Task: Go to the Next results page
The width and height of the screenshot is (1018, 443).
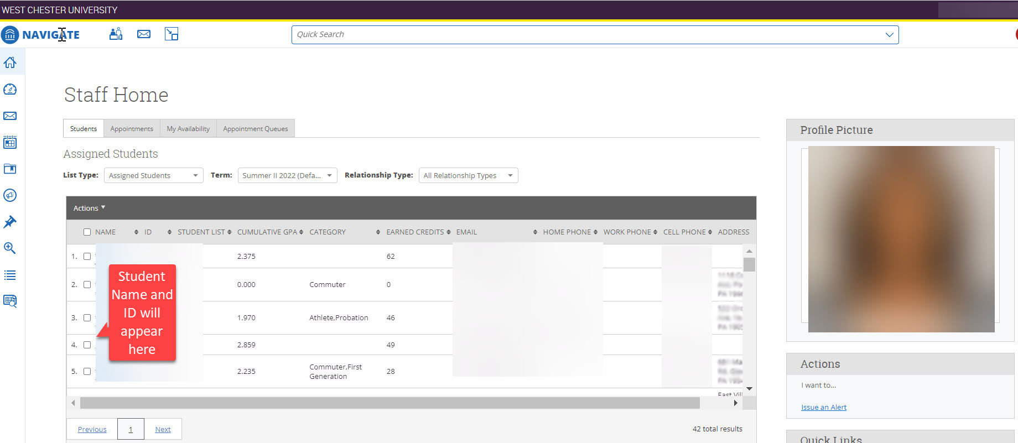Action: click(x=163, y=429)
